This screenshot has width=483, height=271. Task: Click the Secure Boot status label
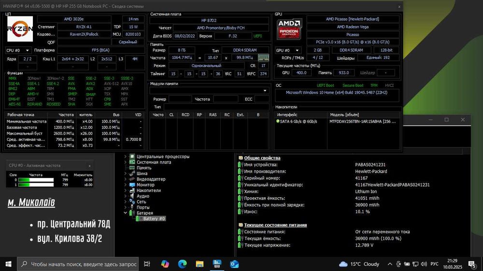(353, 85)
